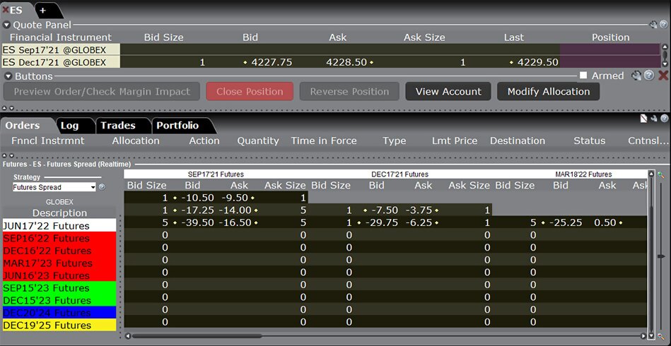Click MAR18'22 spread bid -25.25
This screenshot has width=671, height=346.
(x=565, y=222)
